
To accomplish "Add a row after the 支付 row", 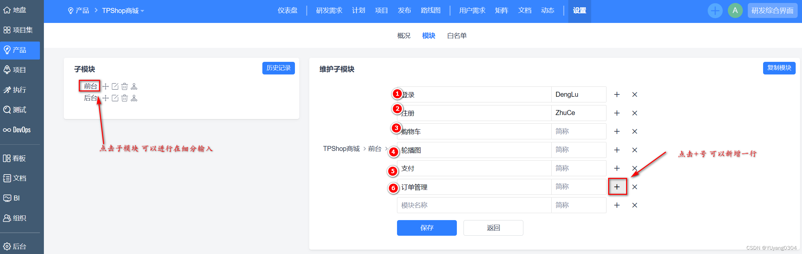I will click(x=617, y=168).
